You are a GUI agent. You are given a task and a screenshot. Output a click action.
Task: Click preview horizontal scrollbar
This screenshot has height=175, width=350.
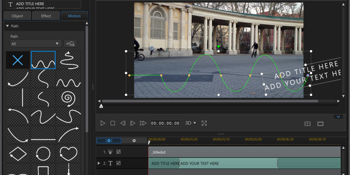point(210,101)
